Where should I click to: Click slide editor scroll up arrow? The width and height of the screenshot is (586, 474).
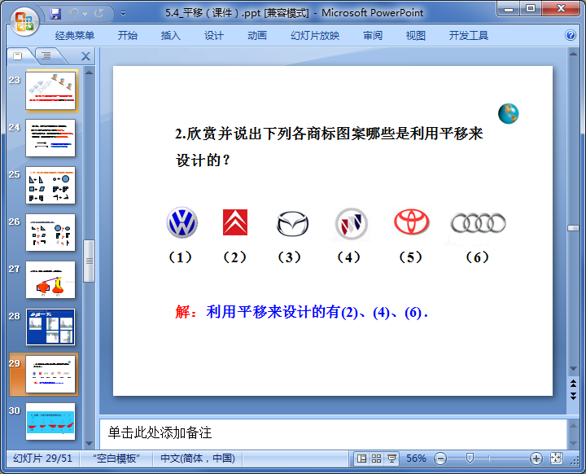tap(573, 54)
